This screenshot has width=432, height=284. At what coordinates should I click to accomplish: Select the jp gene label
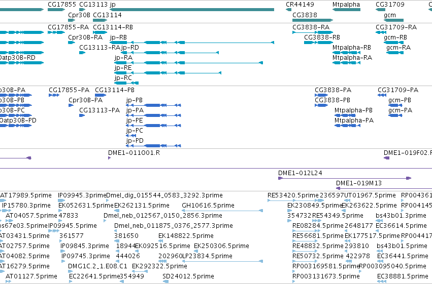click(x=112, y=5)
